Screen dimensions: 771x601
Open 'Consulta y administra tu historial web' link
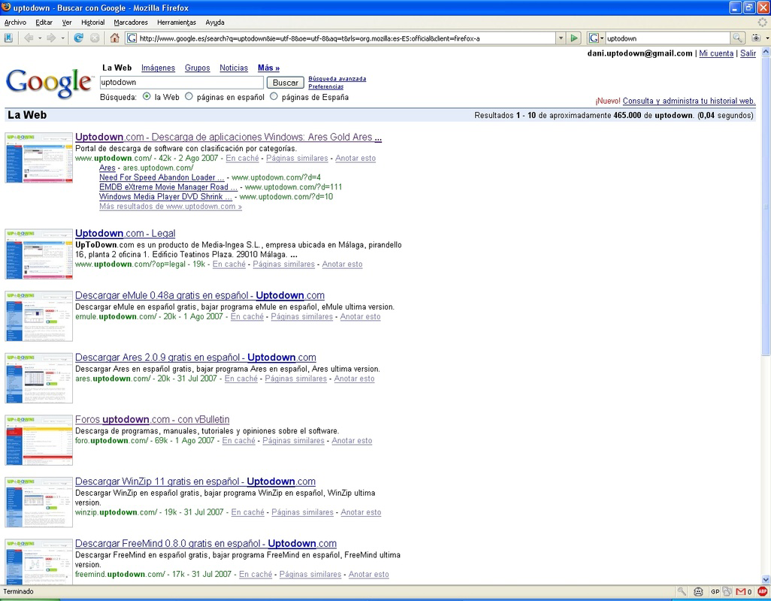click(x=688, y=101)
